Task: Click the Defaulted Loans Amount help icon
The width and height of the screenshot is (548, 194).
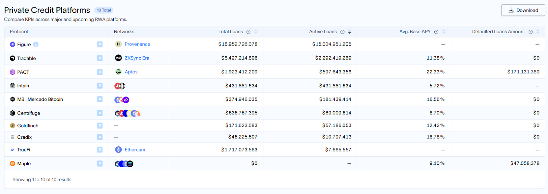Action: point(531,32)
